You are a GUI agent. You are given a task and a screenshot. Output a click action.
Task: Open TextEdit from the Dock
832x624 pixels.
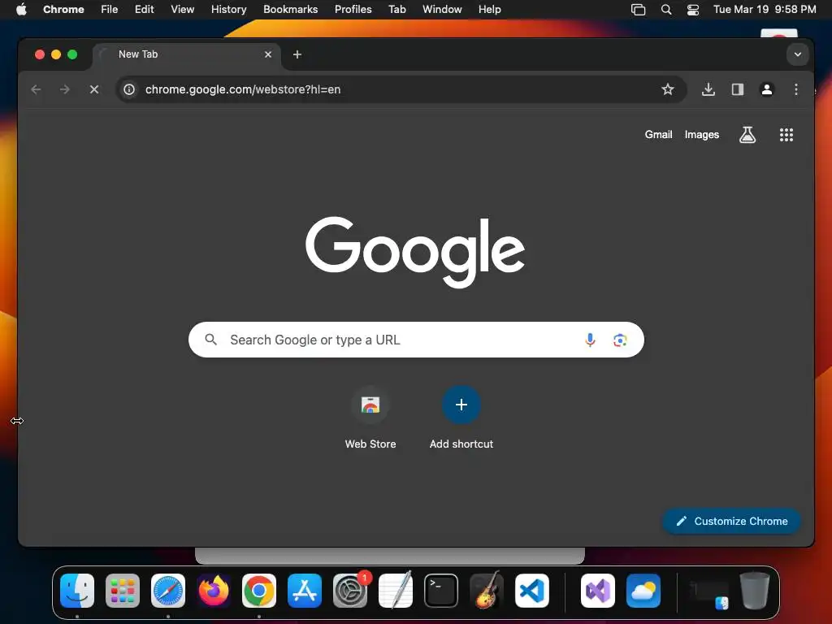point(396,591)
